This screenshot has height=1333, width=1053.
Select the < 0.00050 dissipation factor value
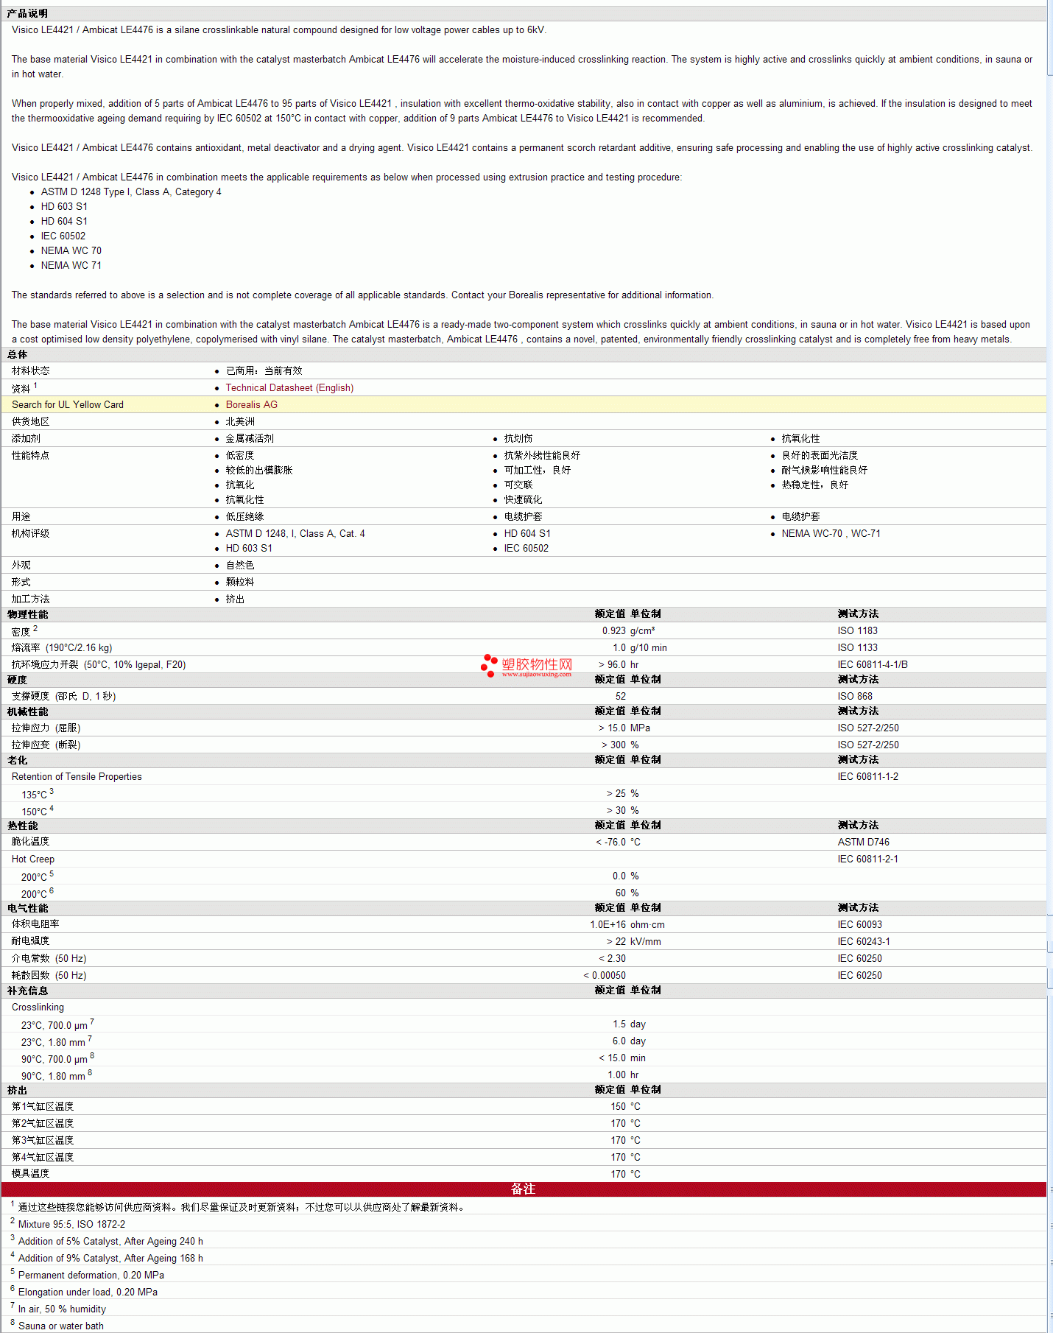(x=605, y=975)
